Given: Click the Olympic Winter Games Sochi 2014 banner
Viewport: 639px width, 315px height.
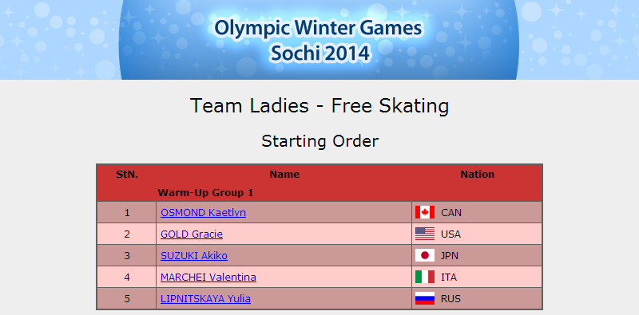Looking at the screenshot, I should [319, 40].
